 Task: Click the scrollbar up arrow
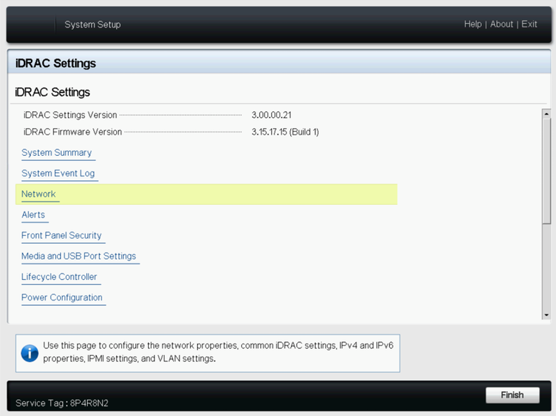(546, 113)
